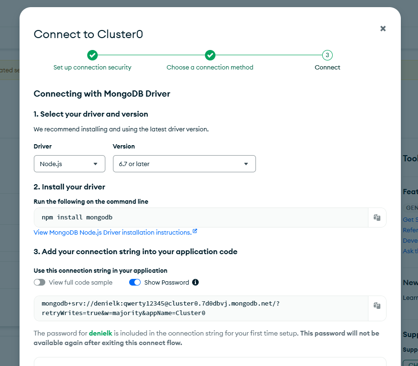Click the Show Password info icon
Viewport: 418px width, 366px height.
[x=195, y=282]
